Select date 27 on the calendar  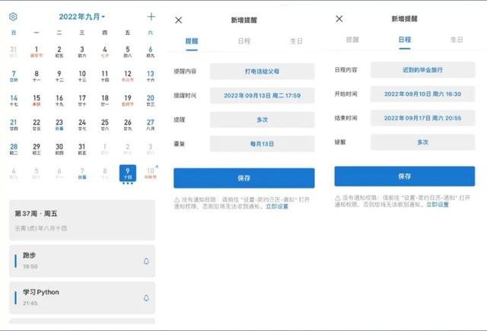point(151,125)
